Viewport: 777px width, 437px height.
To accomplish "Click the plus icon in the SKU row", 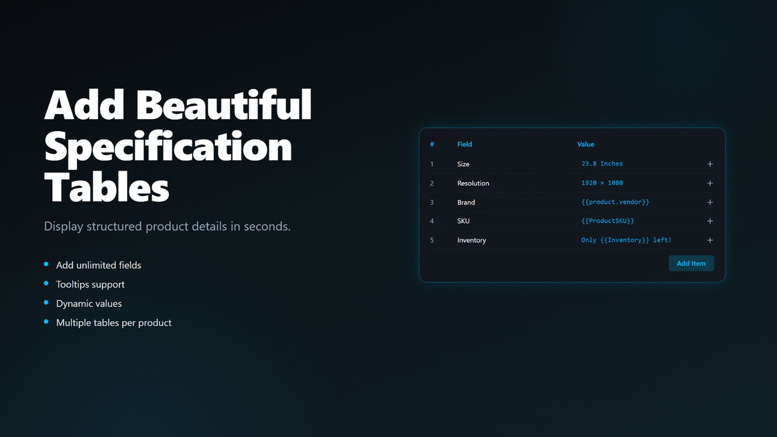I will (710, 221).
